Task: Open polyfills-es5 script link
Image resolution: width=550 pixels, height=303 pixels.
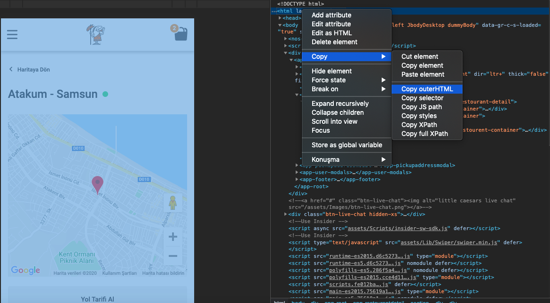Action: [368, 270]
